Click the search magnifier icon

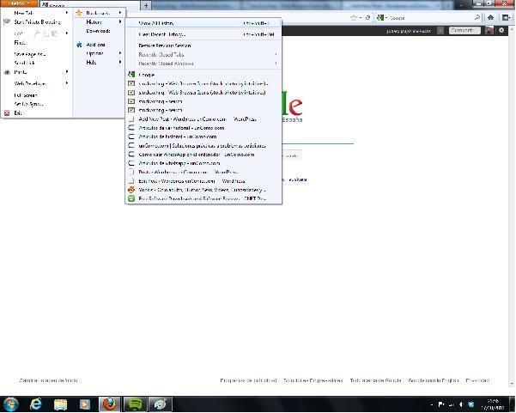[477, 17]
